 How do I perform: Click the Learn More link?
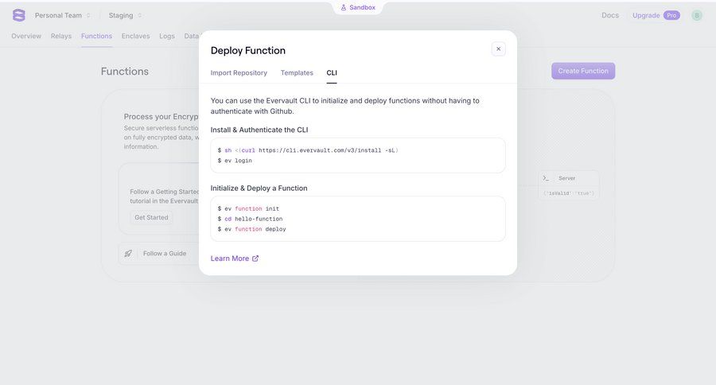coord(234,259)
